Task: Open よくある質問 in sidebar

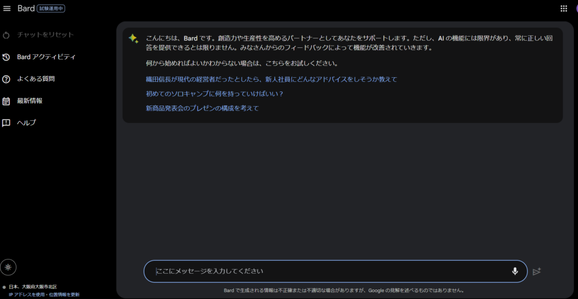Action: (36, 79)
